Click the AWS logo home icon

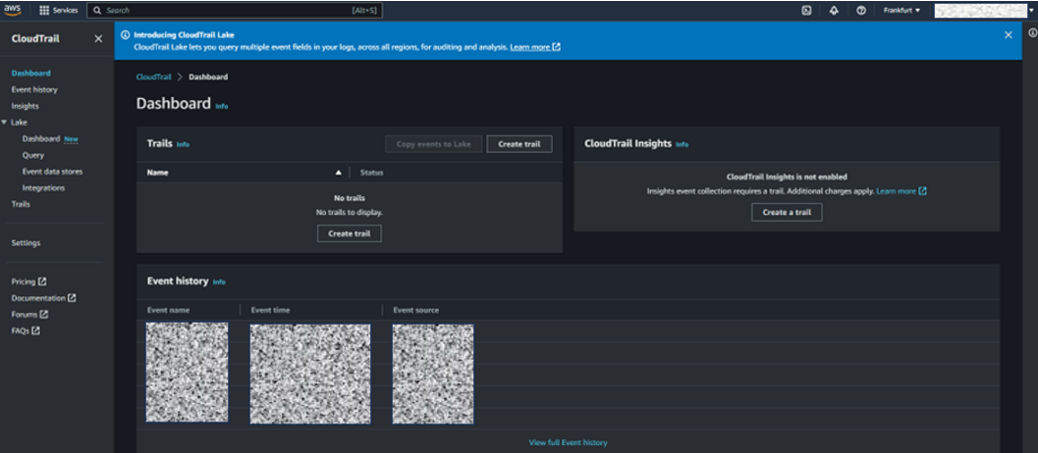(13, 10)
